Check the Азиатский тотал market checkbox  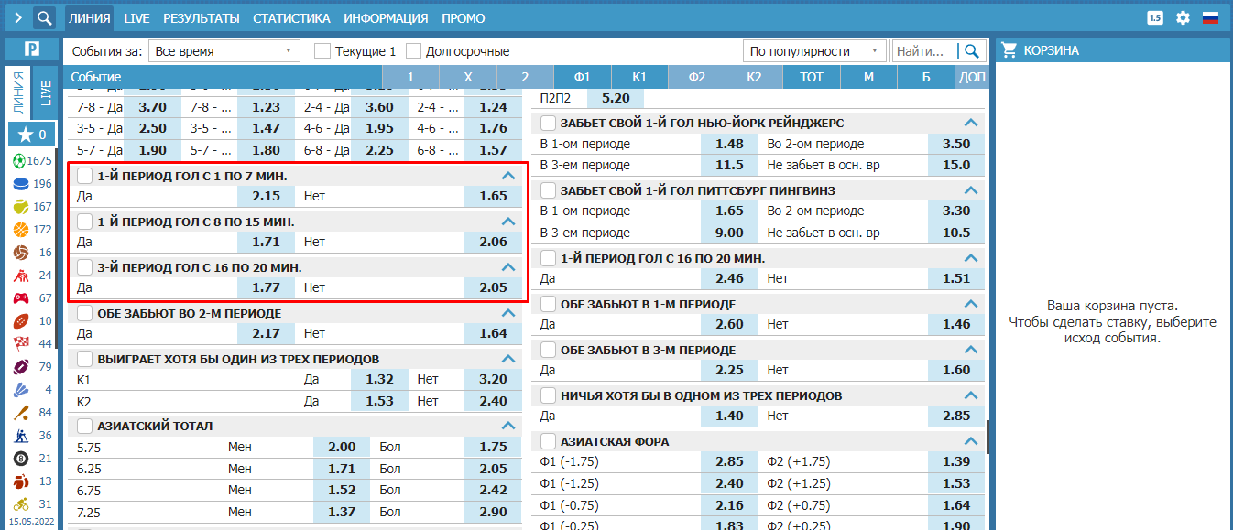[x=85, y=426]
